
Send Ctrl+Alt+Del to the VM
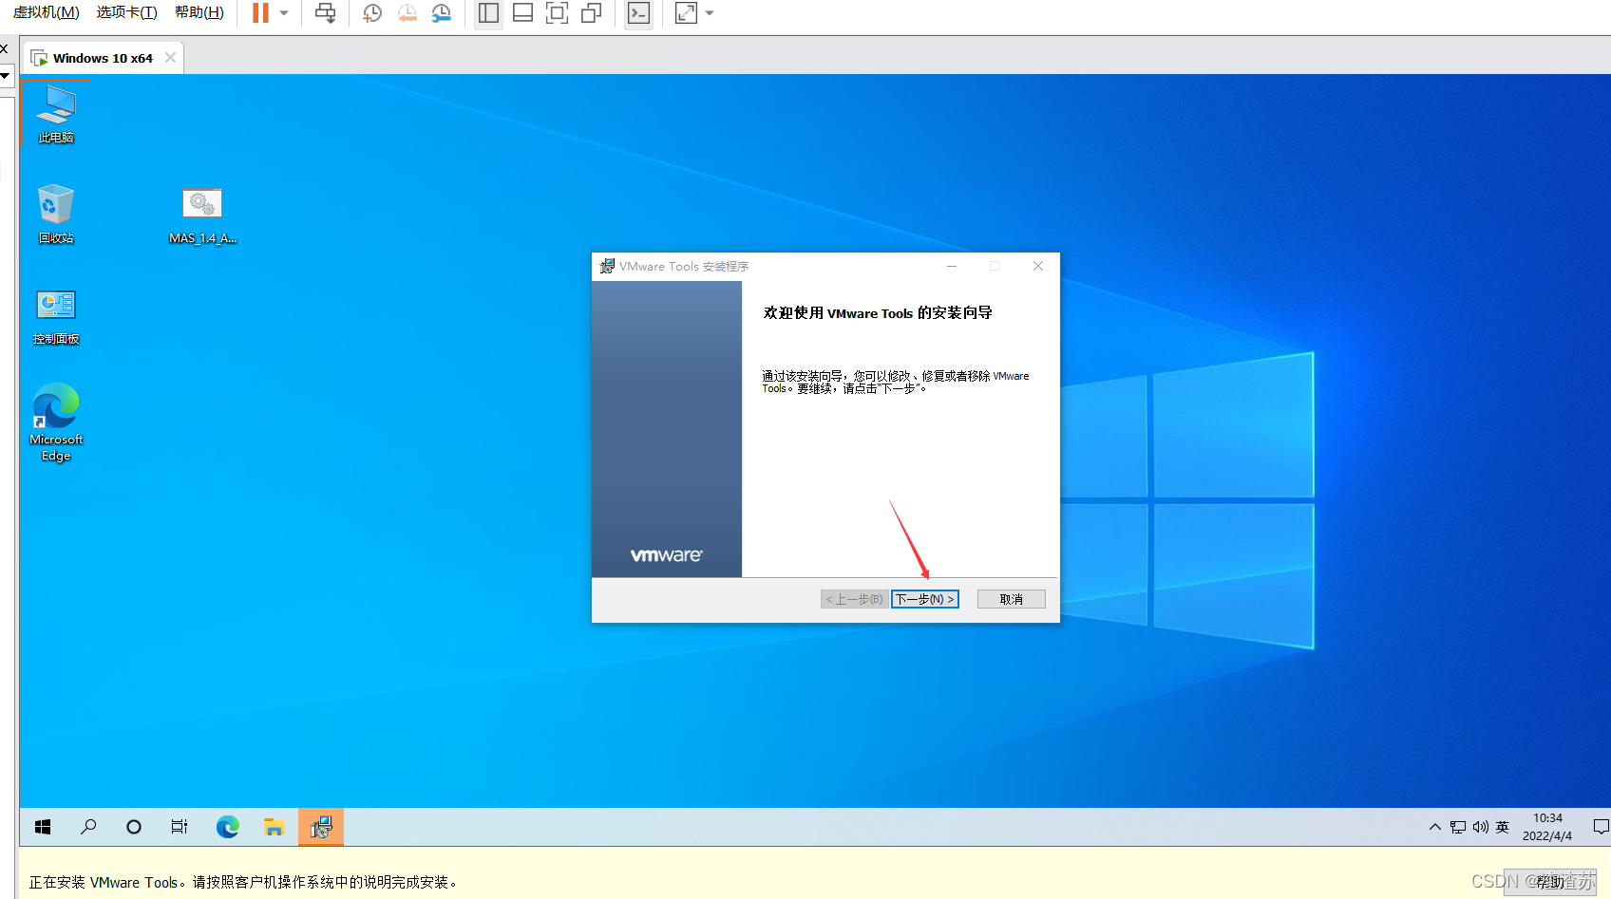click(x=325, y=13)
